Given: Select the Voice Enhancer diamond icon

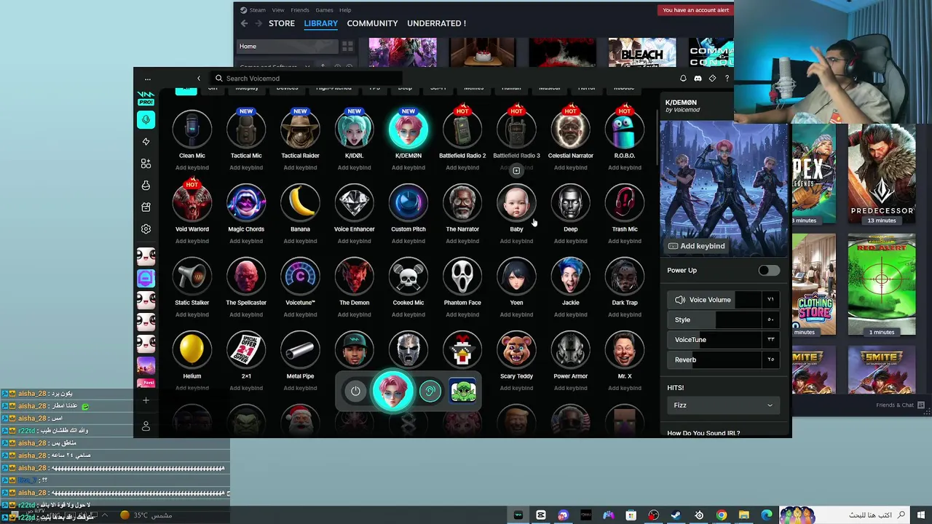Looking at the screenshot, I should (354, 203).
